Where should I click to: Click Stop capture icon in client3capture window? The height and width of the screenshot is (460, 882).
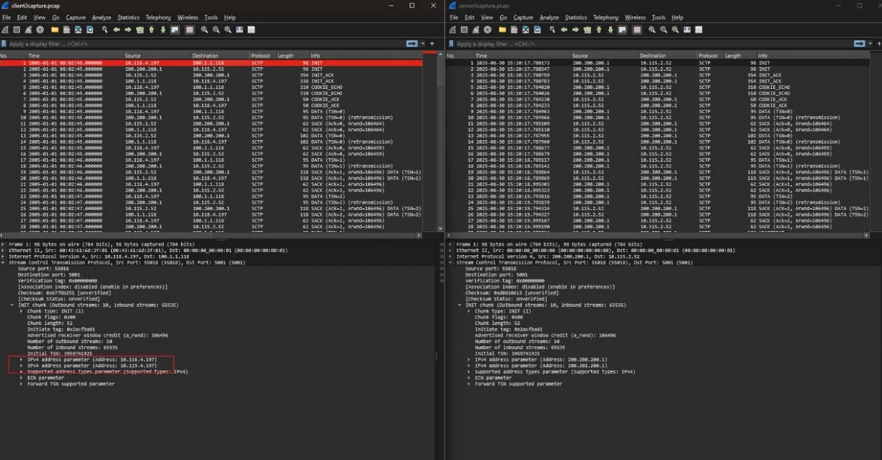[x=17, y=30]
